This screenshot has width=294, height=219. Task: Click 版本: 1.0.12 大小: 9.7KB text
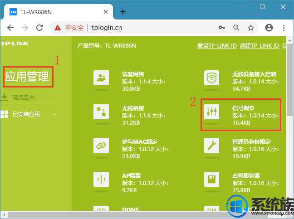tap(145, 187)
